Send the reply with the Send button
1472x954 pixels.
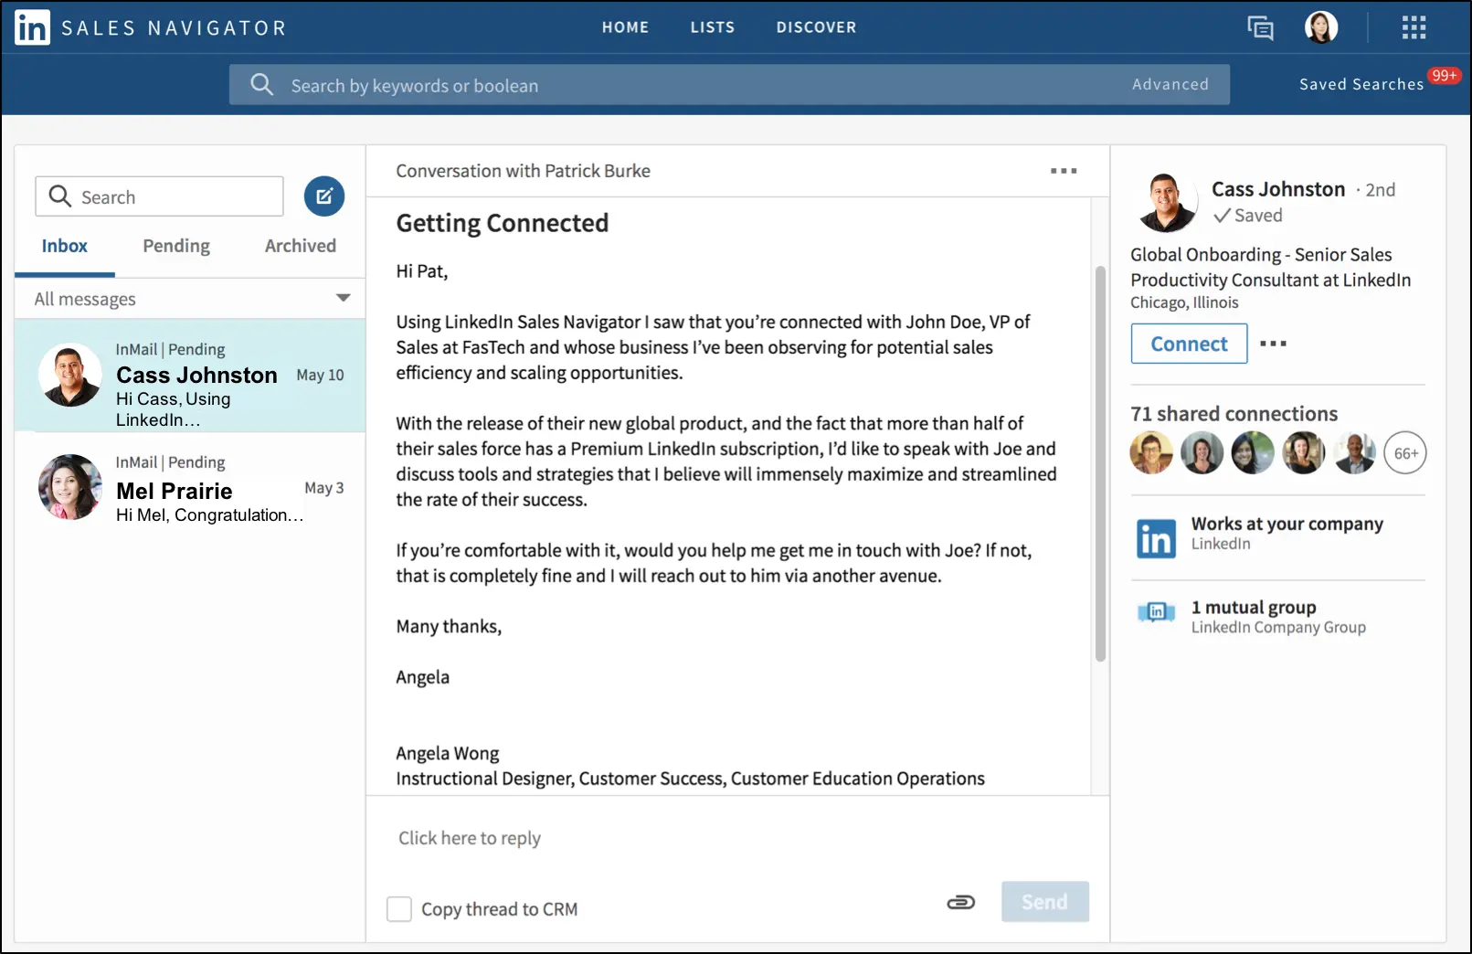coord(1044,902)
